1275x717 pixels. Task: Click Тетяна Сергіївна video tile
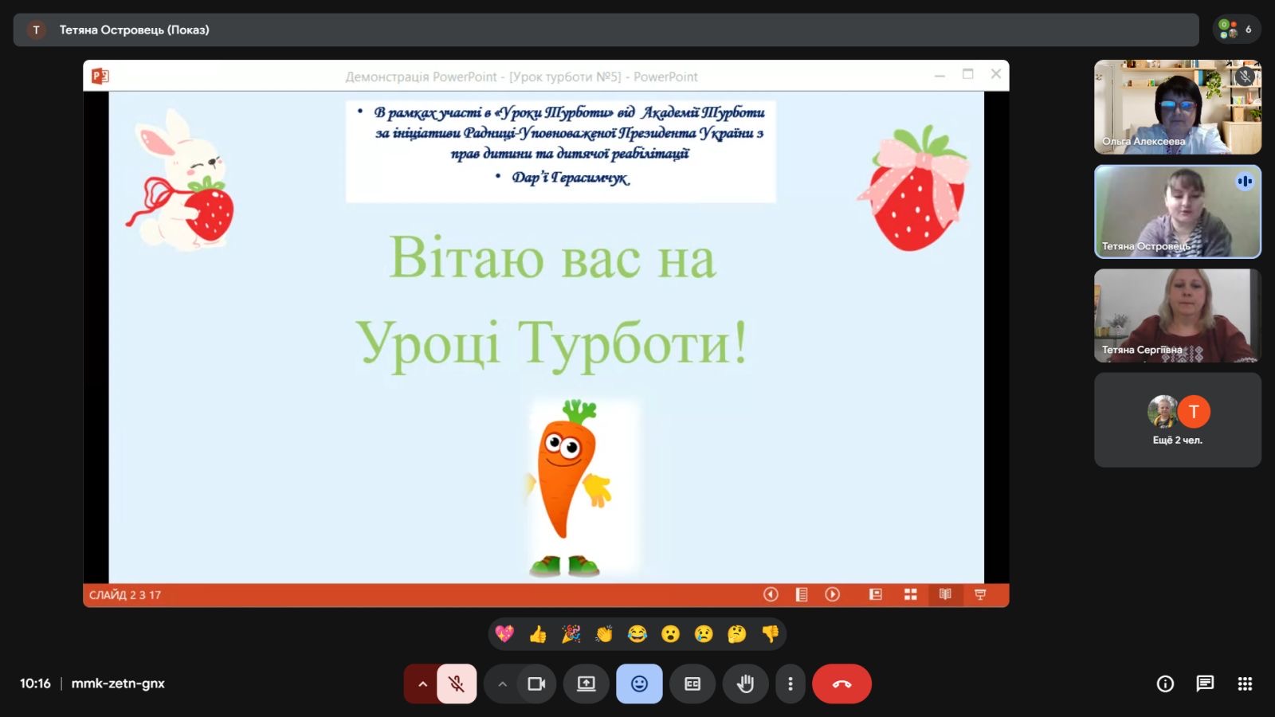[x=1177, y=315]
